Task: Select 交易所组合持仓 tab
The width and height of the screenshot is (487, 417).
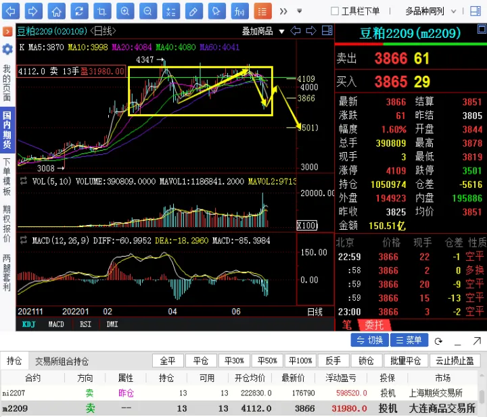Action: coord(62,361)
